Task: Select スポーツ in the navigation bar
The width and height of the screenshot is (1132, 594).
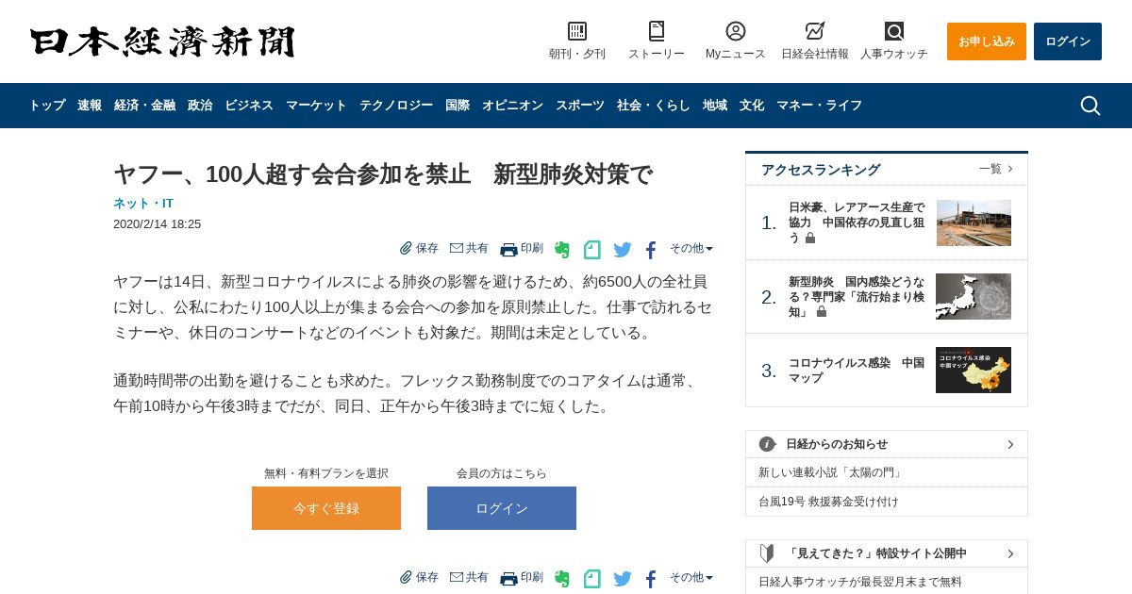Action: (580, 106)
